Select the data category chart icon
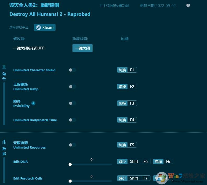Viewport: 207px width, 185px height. (4, 142)
